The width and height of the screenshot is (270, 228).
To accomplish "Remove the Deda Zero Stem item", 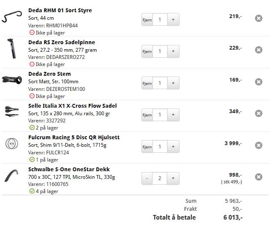I will click(x=259, y=82).
